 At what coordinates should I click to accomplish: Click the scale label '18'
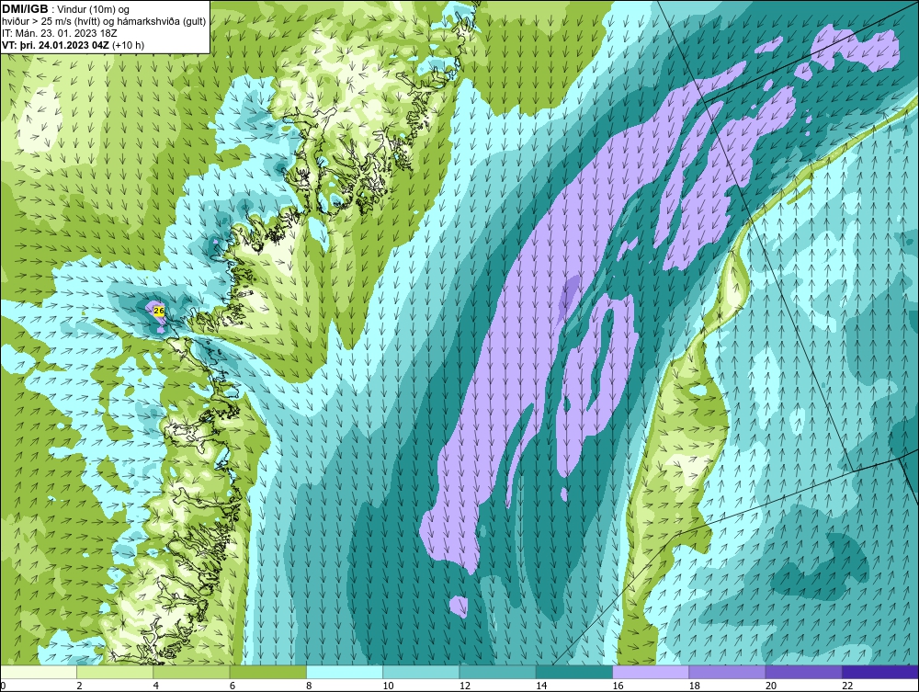(695, 686)
